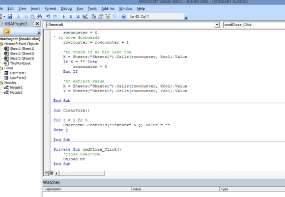Click the Expression column header in Watches
The height and width of the screenshot is (197, 285).
[87, 189]
